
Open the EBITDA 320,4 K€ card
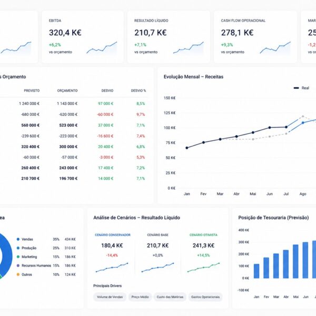click(83, 37)
